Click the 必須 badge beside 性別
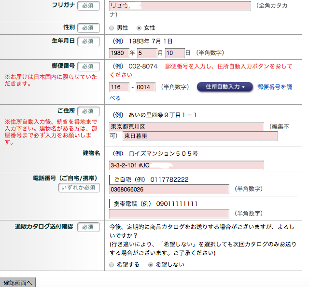This screenshot has height=287, width=309. [x=88, y=28]
